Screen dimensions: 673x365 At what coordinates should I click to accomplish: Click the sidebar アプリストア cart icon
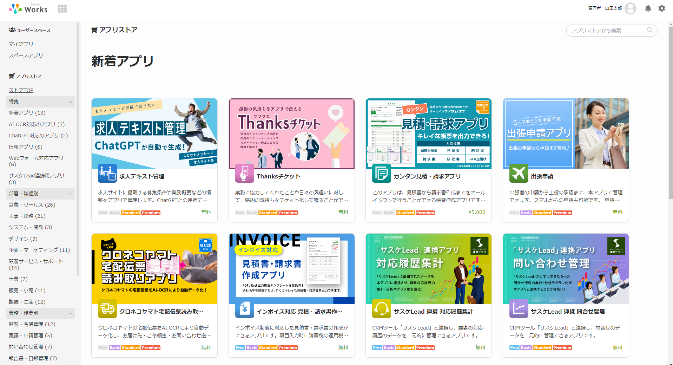pyautogui.click(x=12, y=76)
